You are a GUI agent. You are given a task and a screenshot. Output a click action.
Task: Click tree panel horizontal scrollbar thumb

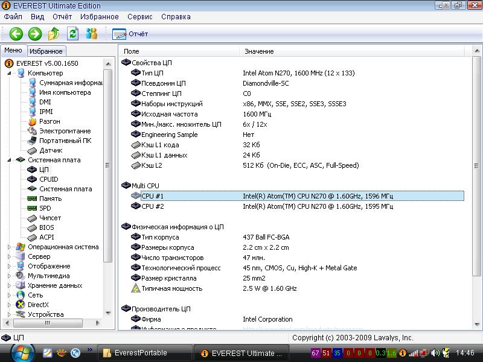coord(48,323)
